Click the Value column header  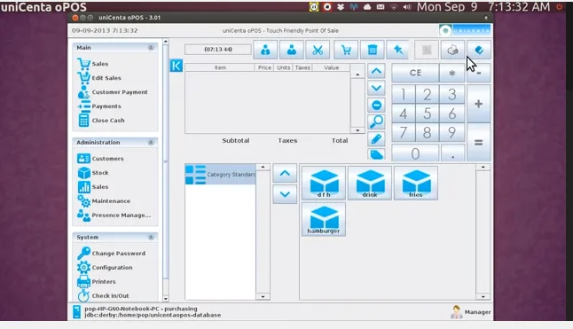coord(332,67)
